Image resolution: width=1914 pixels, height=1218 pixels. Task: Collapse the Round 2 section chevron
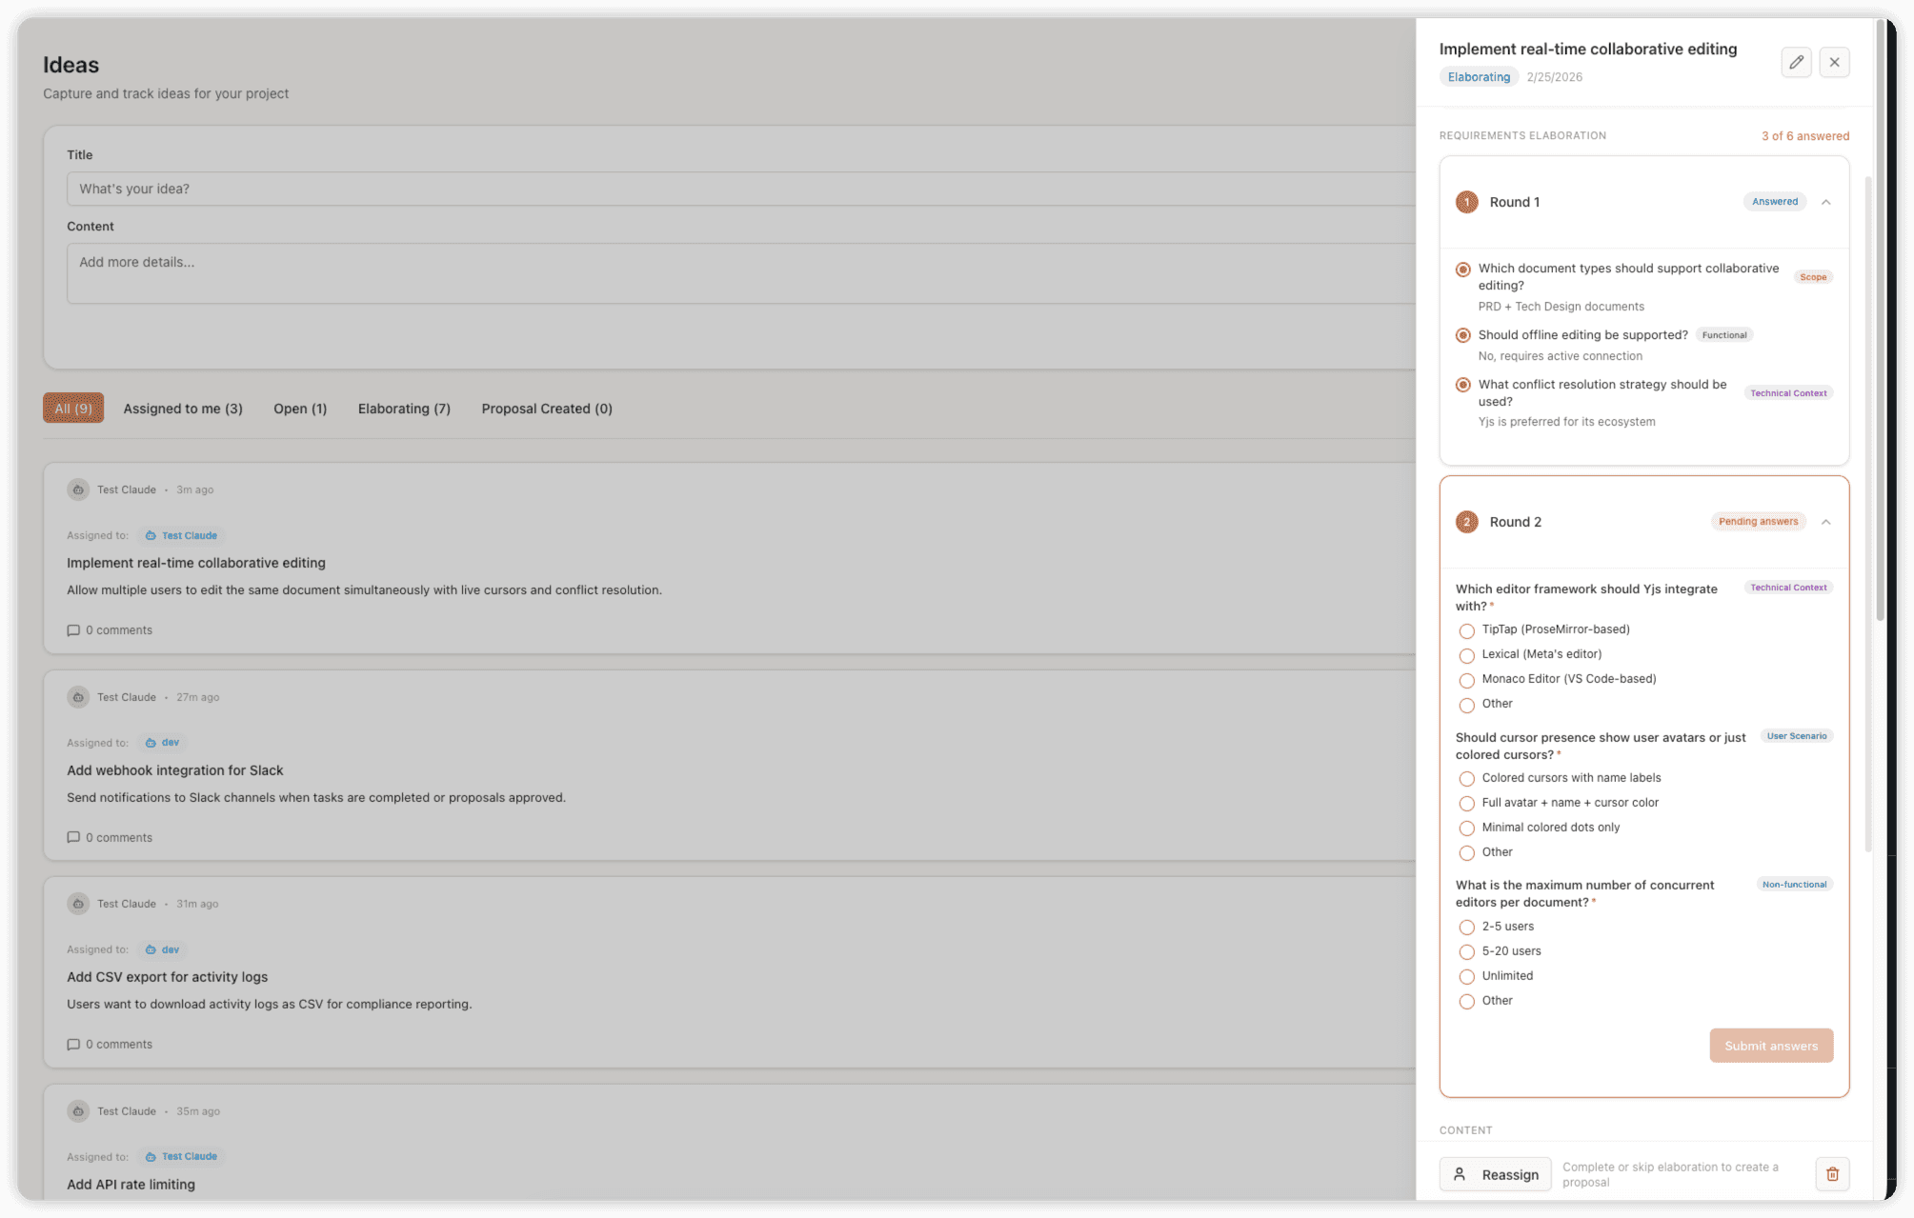1825,522
